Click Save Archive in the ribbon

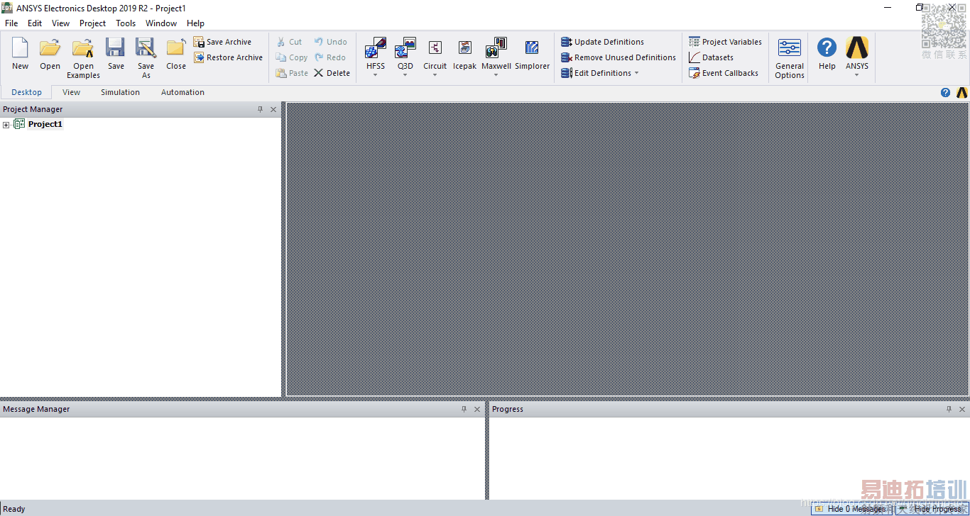pyautogui.click(x=222, y=42)
